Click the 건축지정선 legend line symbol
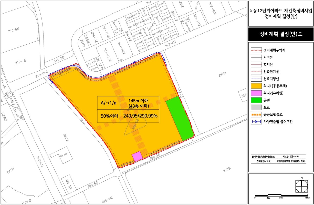The image size is (314, 205). coord(256,79)
